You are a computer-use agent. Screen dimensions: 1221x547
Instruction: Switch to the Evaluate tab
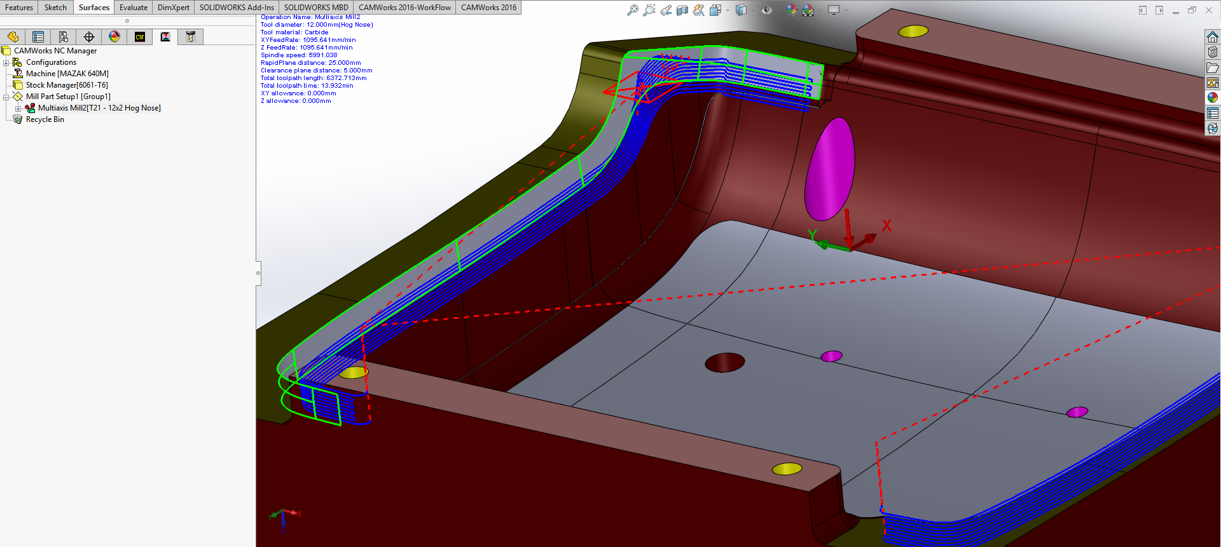coord(133,8)
